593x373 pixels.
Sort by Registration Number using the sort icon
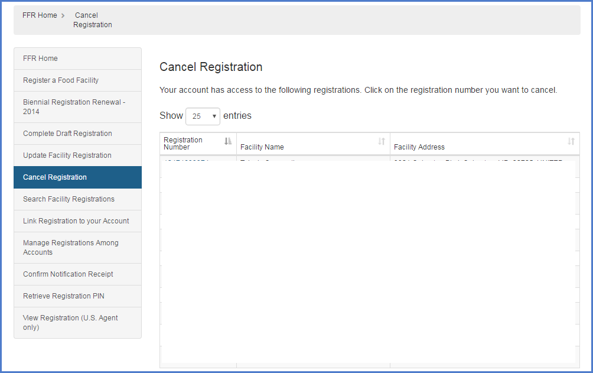[228, 141]
